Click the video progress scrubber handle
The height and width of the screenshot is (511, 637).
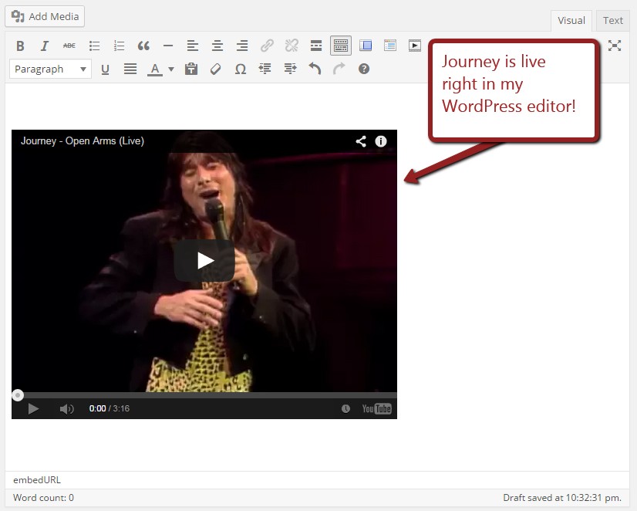18,395
